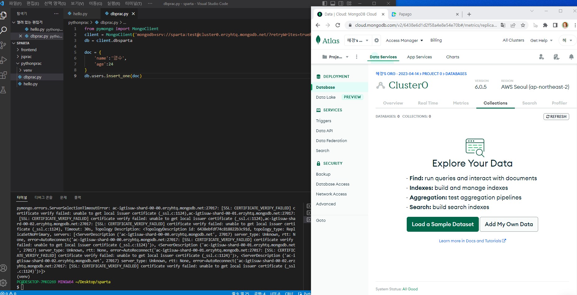Open the Access Manager dropdown
Viewport: 577px width, 295px height.
point(404,40)
